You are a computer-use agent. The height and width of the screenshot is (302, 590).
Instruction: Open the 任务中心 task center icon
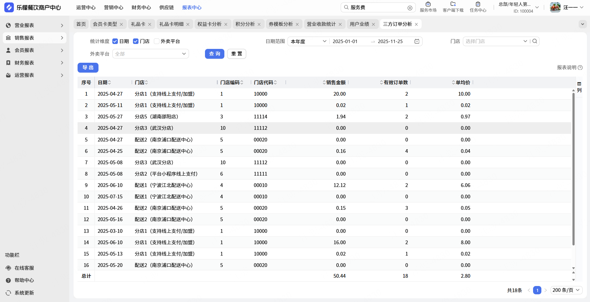[x=478, y=7]
